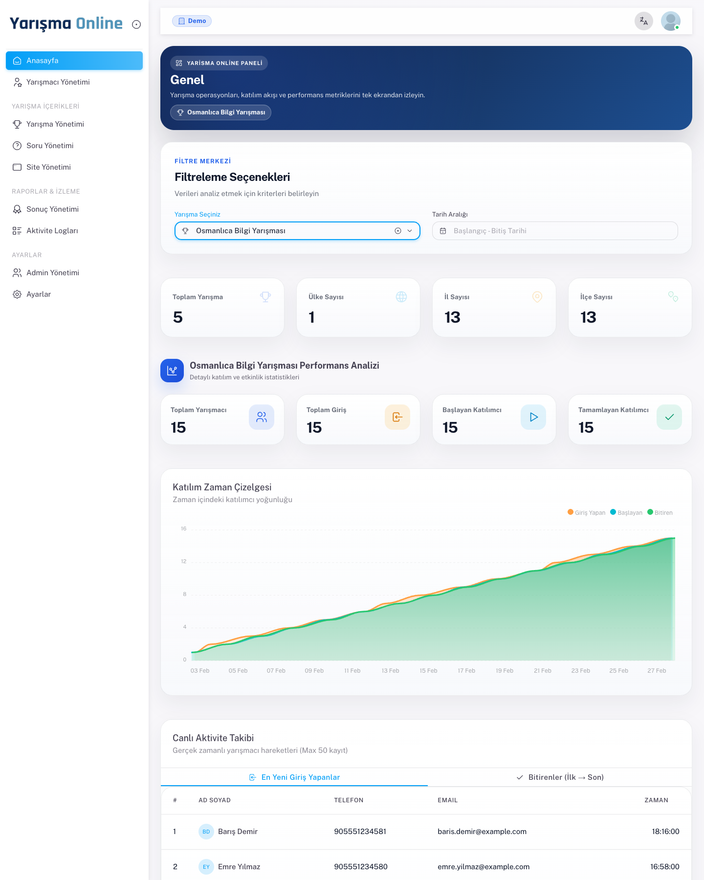This screenshot has width=704, height=880.
Task: Click the award ribbon icon beside Sonuç Yönetimi
Action: [17, 209]
